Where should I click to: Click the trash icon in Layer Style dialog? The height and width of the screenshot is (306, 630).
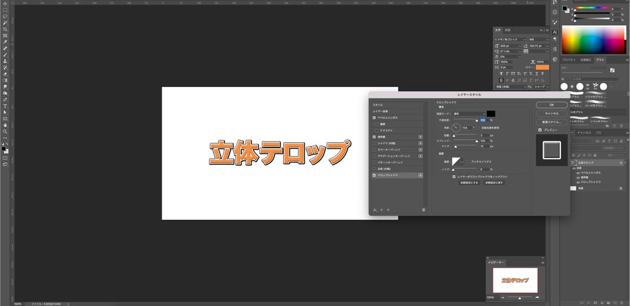pyautogui.click(x=424, y=210)
